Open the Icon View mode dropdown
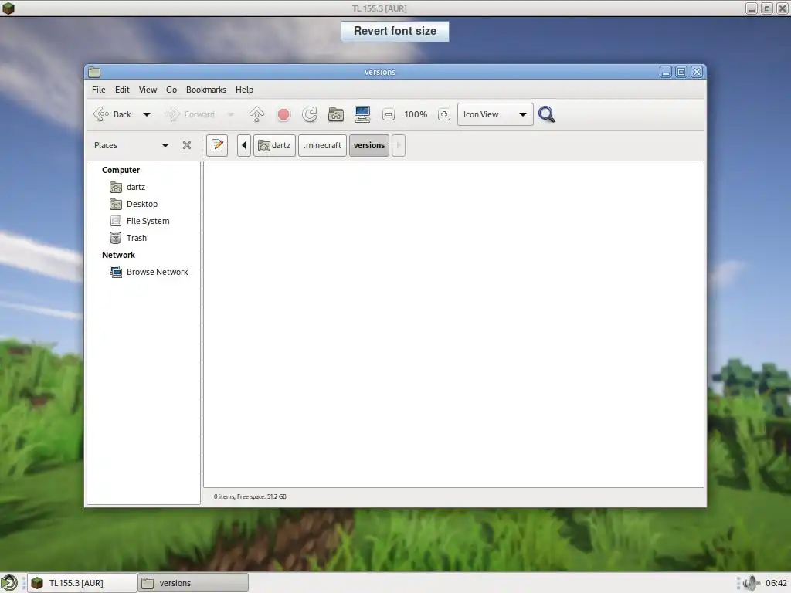791x593 pixels. (495, 114)
